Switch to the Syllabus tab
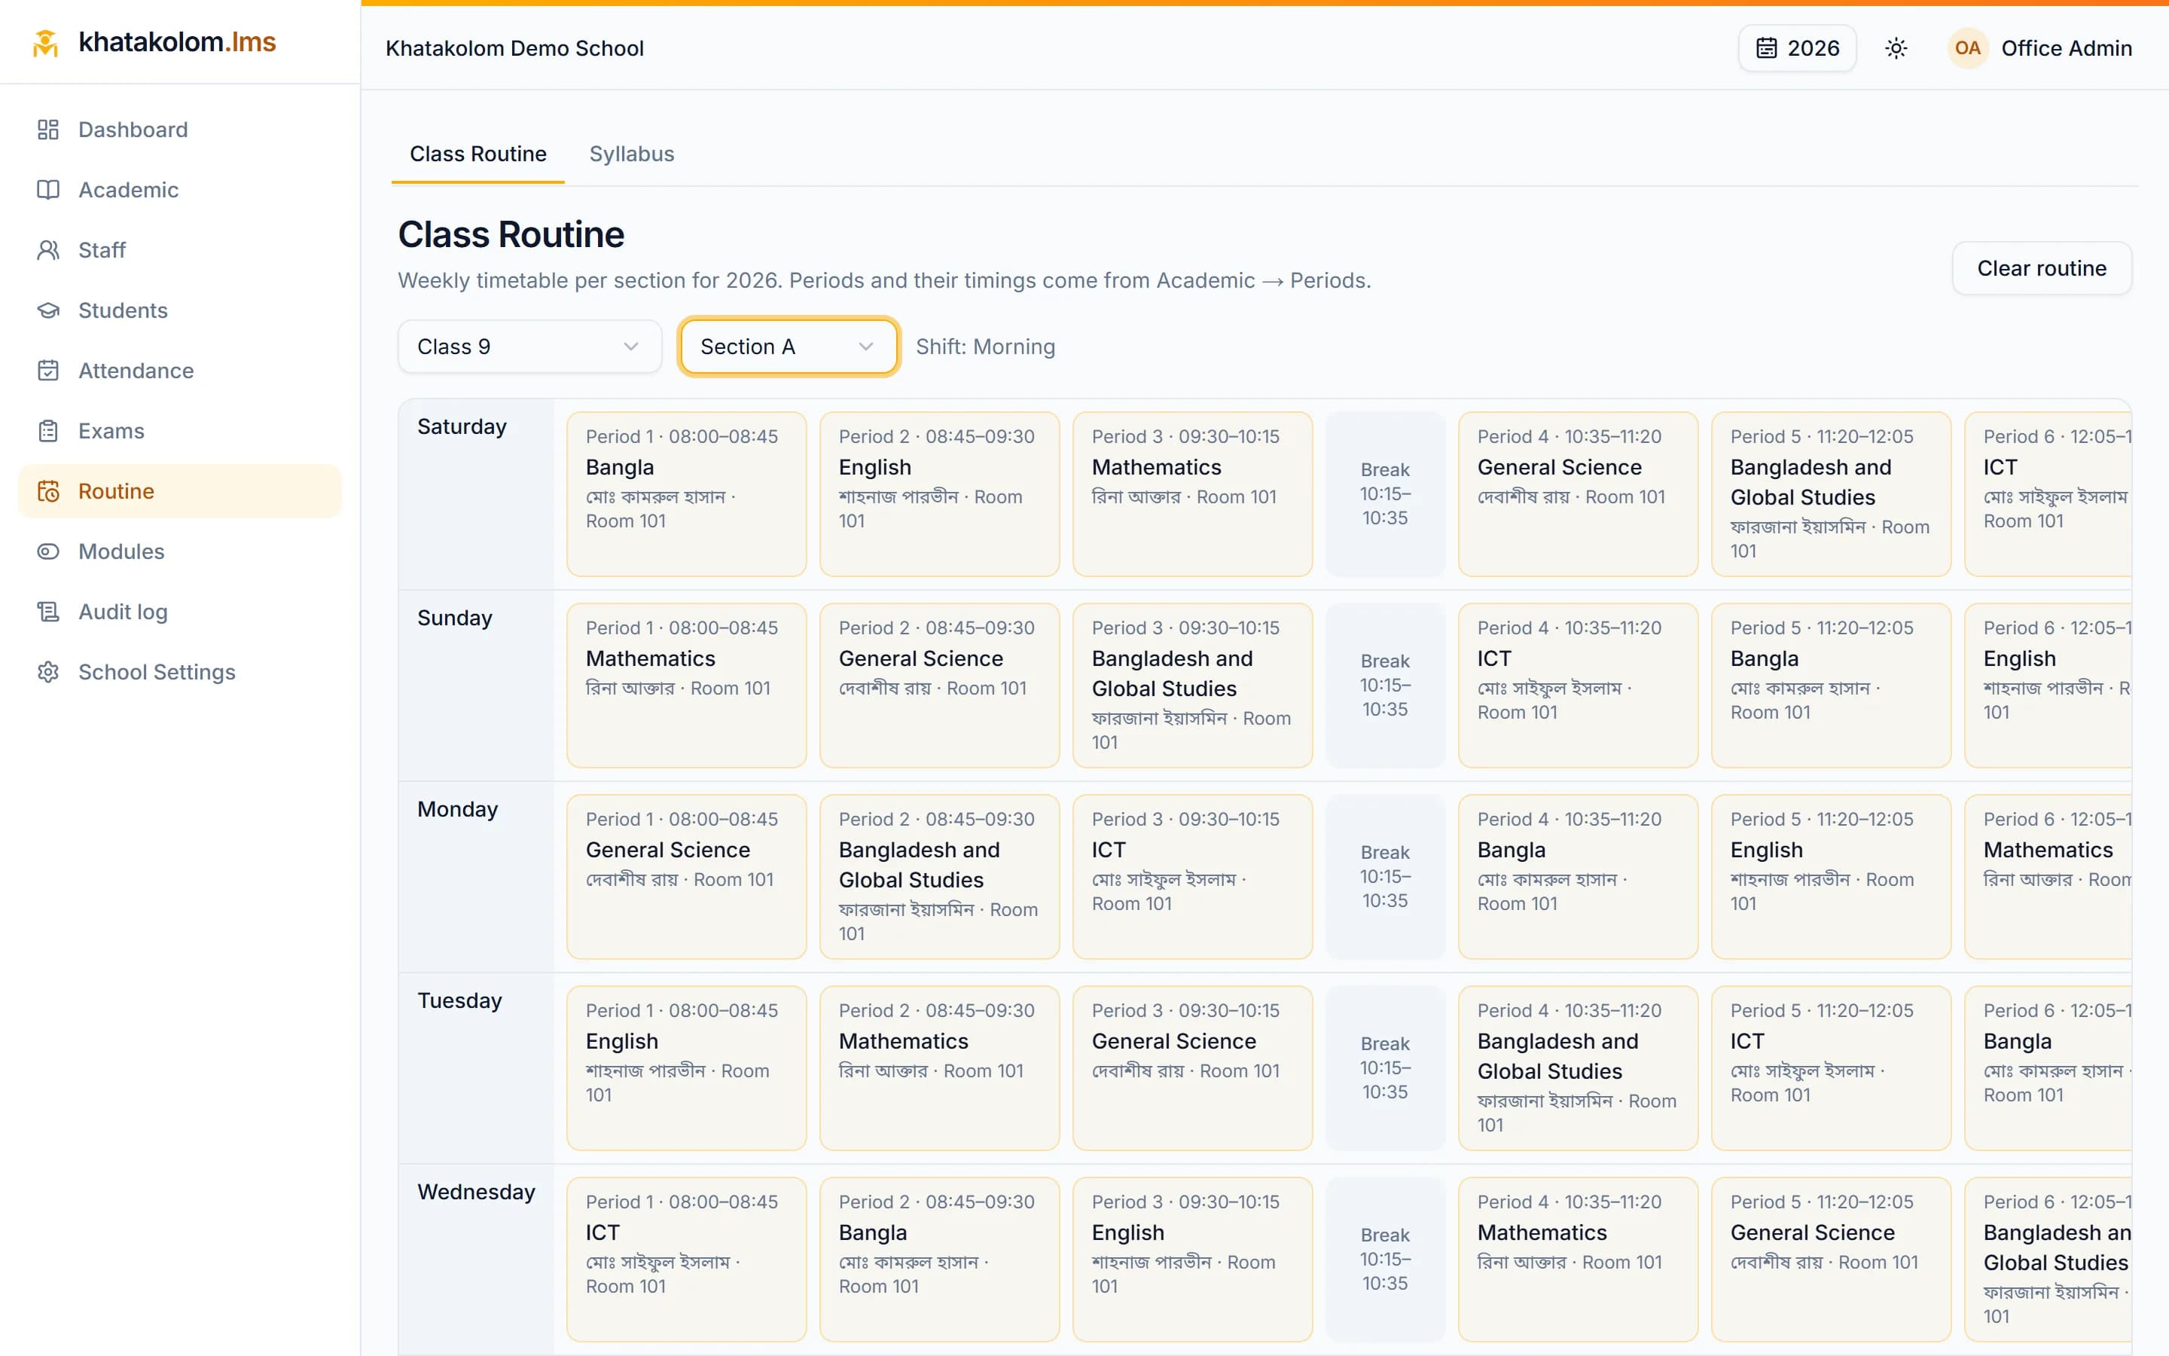The height and width of the screenshot is (1356, 2169). 632,154
